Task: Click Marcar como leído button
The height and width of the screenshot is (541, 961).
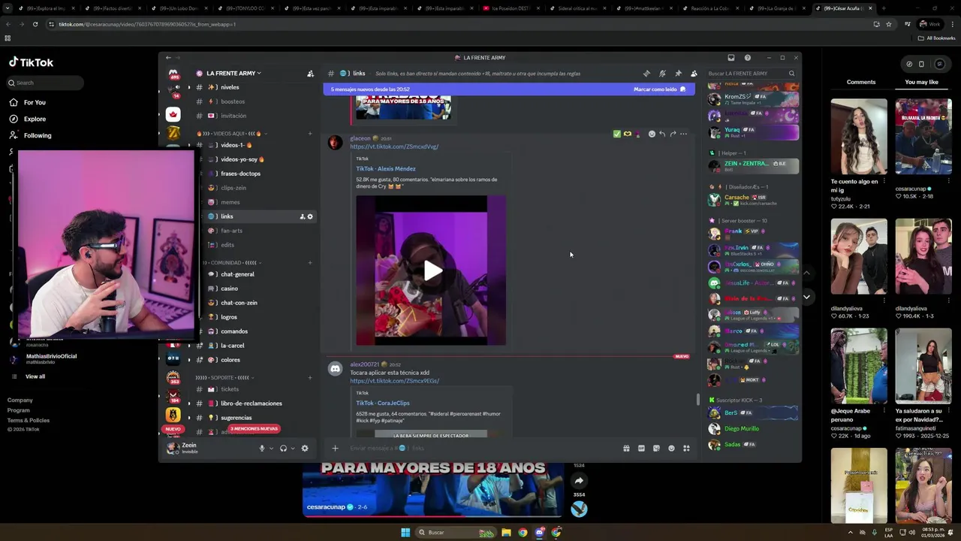Action: [660, 89]
